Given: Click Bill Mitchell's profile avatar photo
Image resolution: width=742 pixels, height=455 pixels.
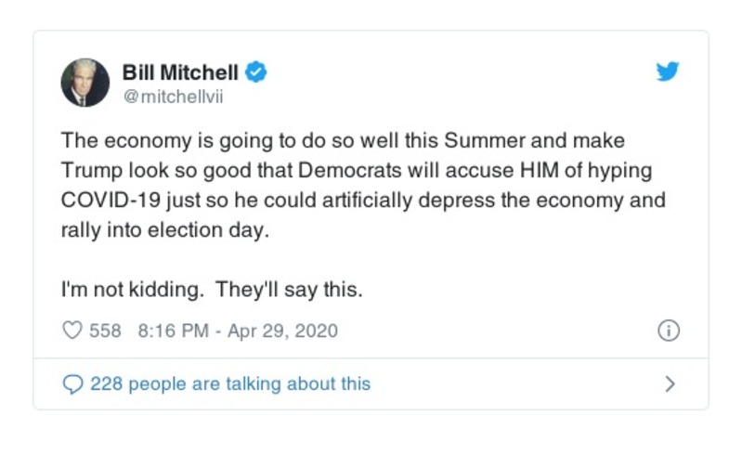Looking at the screenshot, I should (85, 82).
